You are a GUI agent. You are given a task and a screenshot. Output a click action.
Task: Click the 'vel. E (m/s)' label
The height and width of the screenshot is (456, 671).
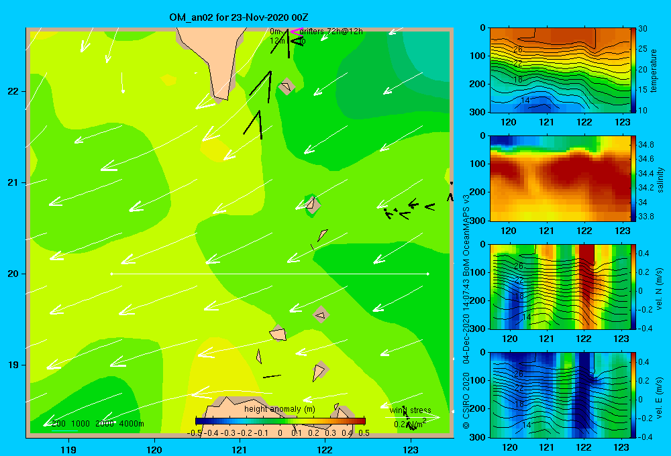tap(660, 397)
